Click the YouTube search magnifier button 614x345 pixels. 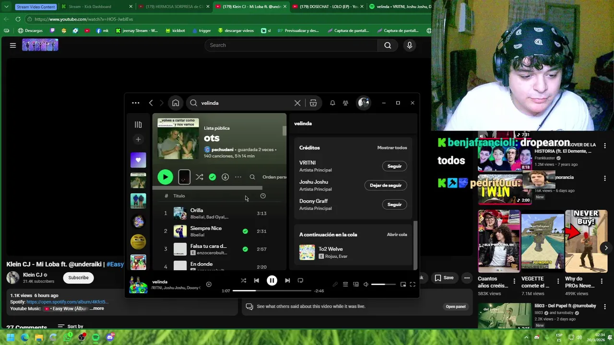pos(388,45)
